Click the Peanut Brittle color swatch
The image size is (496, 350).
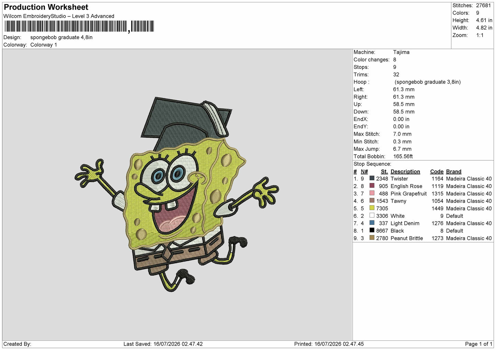tap(372, 238)
